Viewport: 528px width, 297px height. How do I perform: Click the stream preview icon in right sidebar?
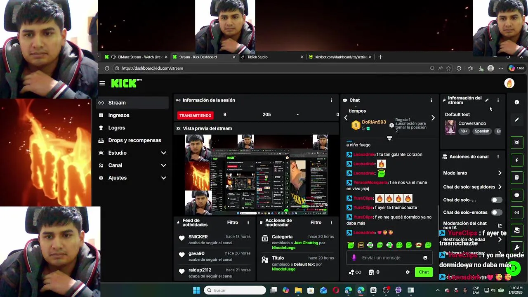pos(517,142)
